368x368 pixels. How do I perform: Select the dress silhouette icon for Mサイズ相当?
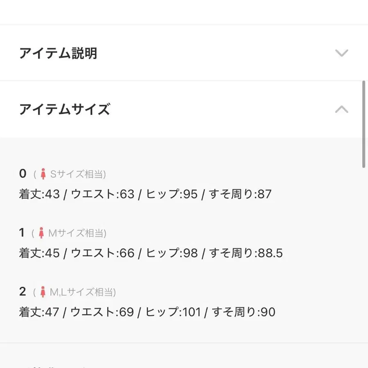pyautogui.click(x=42, y=232)
